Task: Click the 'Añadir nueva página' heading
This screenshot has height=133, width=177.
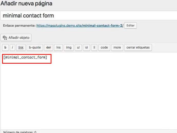Action: click(x=26, y=4)
